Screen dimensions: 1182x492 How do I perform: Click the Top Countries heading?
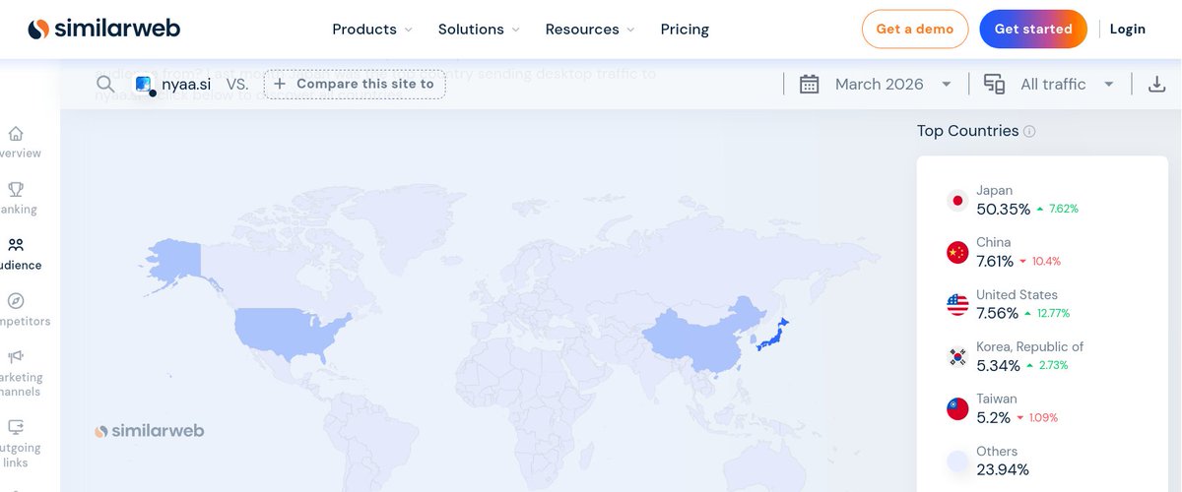pos(967,131)
